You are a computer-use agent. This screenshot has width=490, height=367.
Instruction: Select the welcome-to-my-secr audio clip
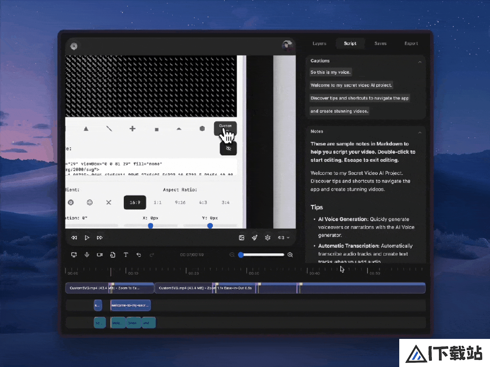tap(131, 305)
